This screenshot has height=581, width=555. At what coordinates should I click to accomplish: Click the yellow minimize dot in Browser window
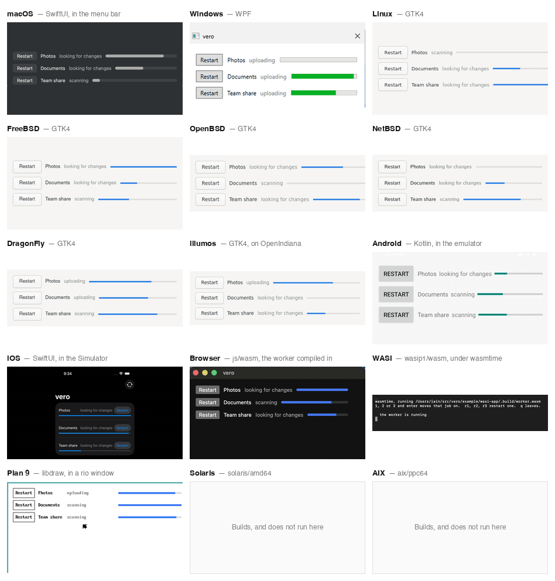pos(205,372)
